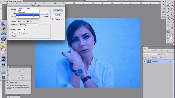This screenshot has height=98, width=175.
Task: Cancel the Apply Image dialog
Action: (58, 15)
